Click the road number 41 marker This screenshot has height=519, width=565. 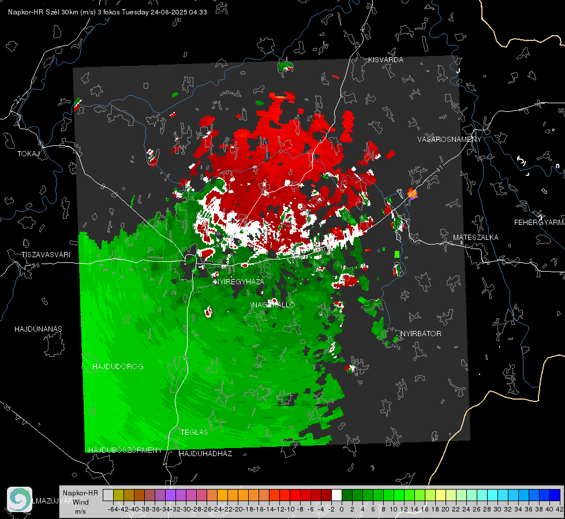[439, 168]
